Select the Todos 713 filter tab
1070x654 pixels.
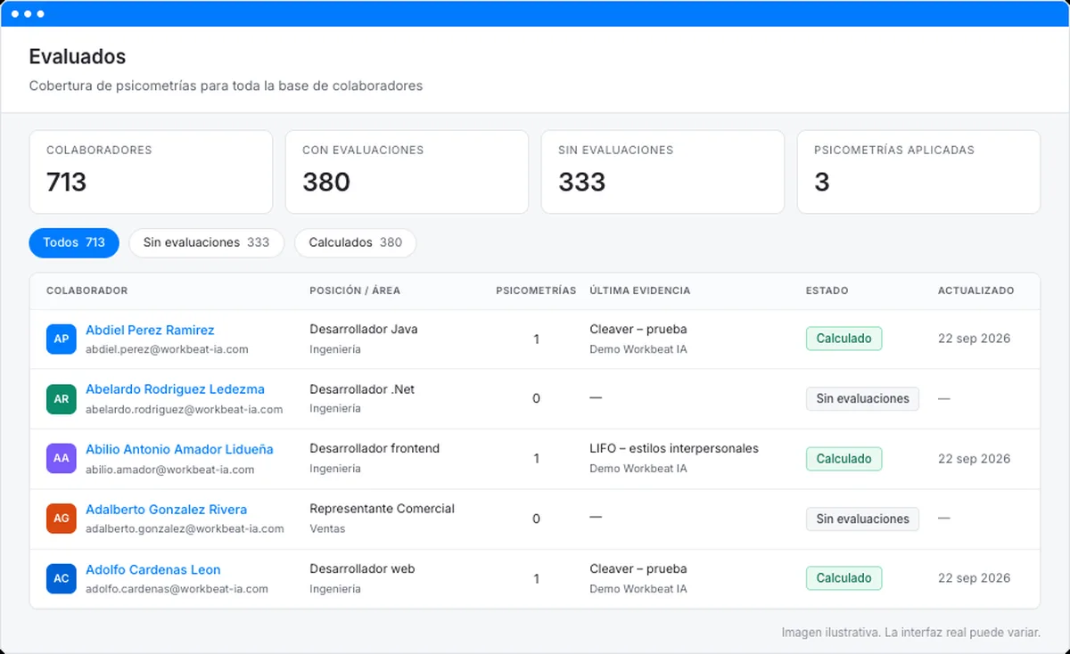74,242
